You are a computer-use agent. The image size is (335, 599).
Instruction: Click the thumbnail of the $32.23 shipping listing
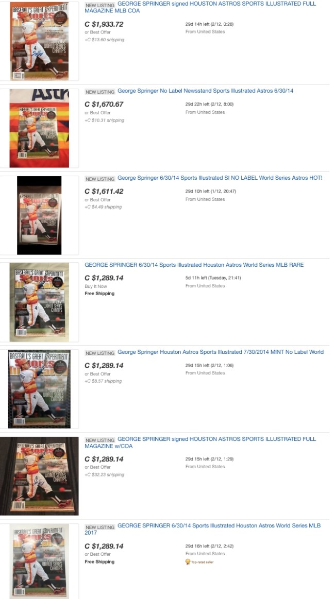39,476
